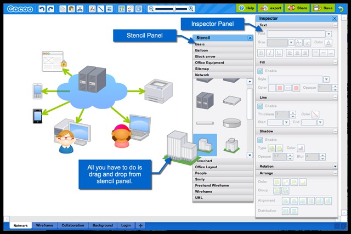Click the Redo arrow in toolbar
351x234 pixels.
click(x=50, y=9)
